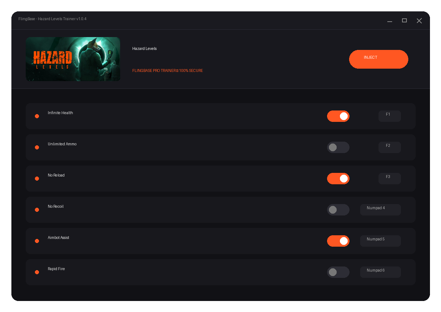Click the status dot beside No Reload
Screen dimensions: 441x312
(37, 178)
